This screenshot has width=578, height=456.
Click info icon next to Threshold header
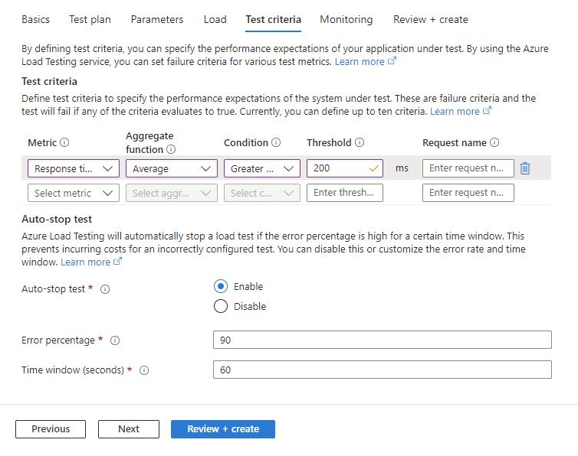(360, 142)
